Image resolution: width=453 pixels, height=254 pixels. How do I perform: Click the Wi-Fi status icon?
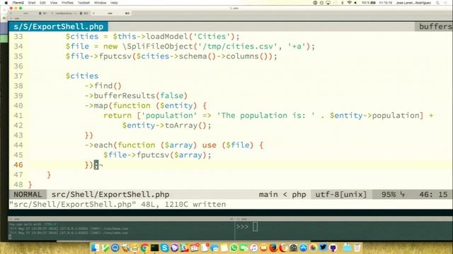349,3
